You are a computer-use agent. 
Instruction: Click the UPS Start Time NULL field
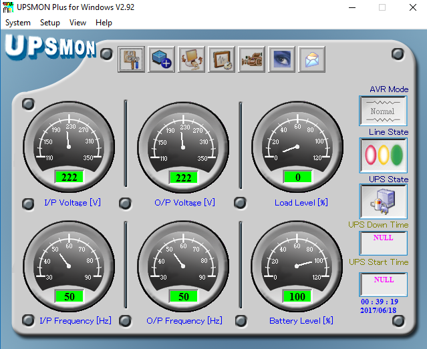pos(383,284)
